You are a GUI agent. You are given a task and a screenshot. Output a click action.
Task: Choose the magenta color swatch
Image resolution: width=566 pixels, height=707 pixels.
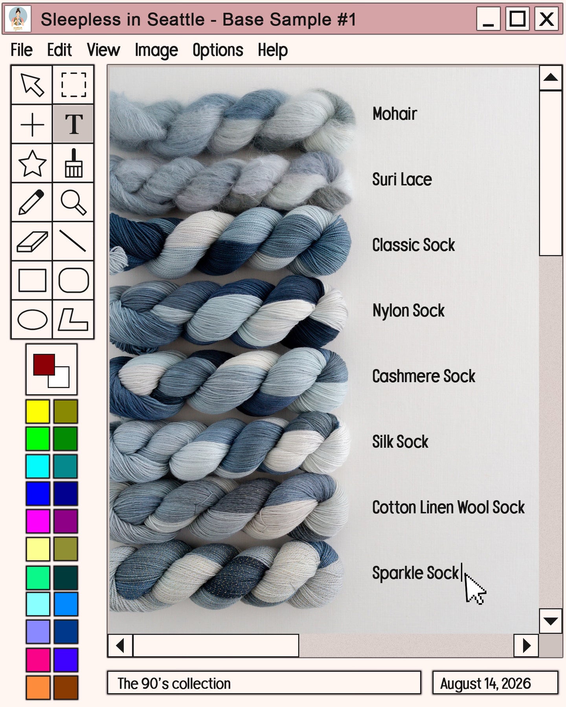tap(38, 521)
